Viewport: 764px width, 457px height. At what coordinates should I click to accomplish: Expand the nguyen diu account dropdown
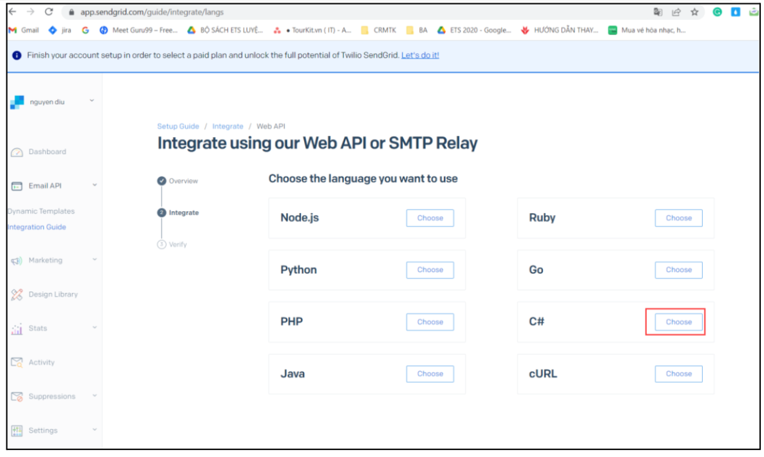pos(91,101)
